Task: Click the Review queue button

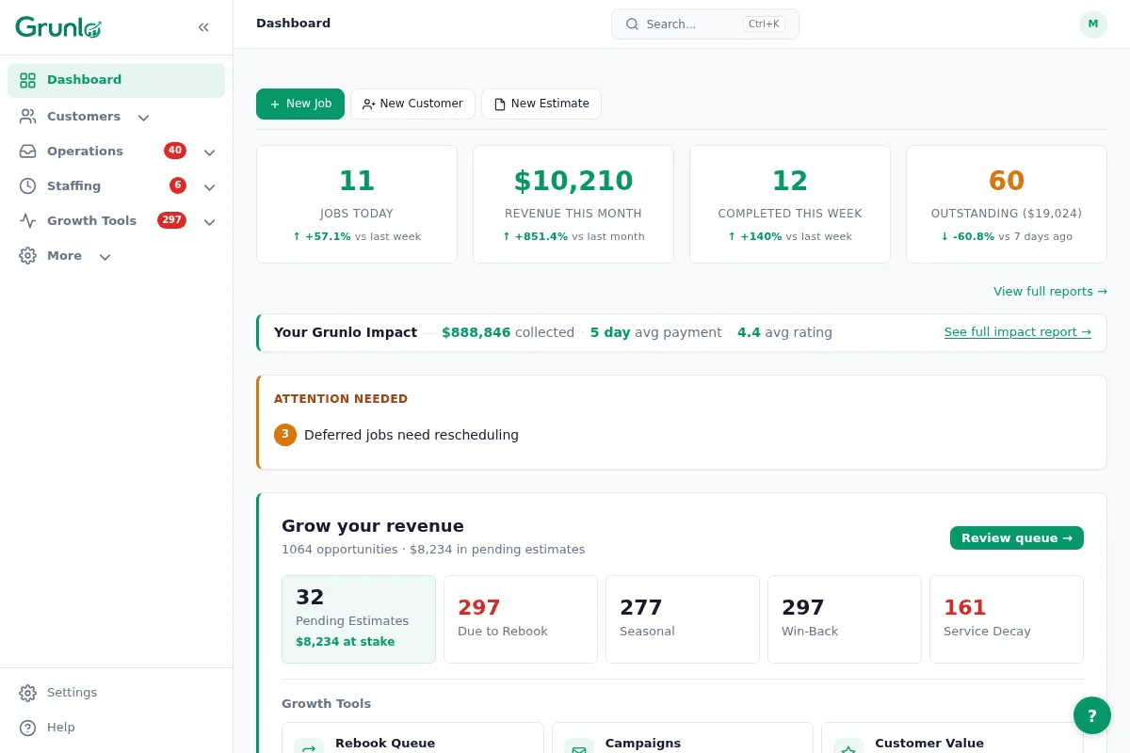Action: pyautogui.click(x=1017, y=538)
